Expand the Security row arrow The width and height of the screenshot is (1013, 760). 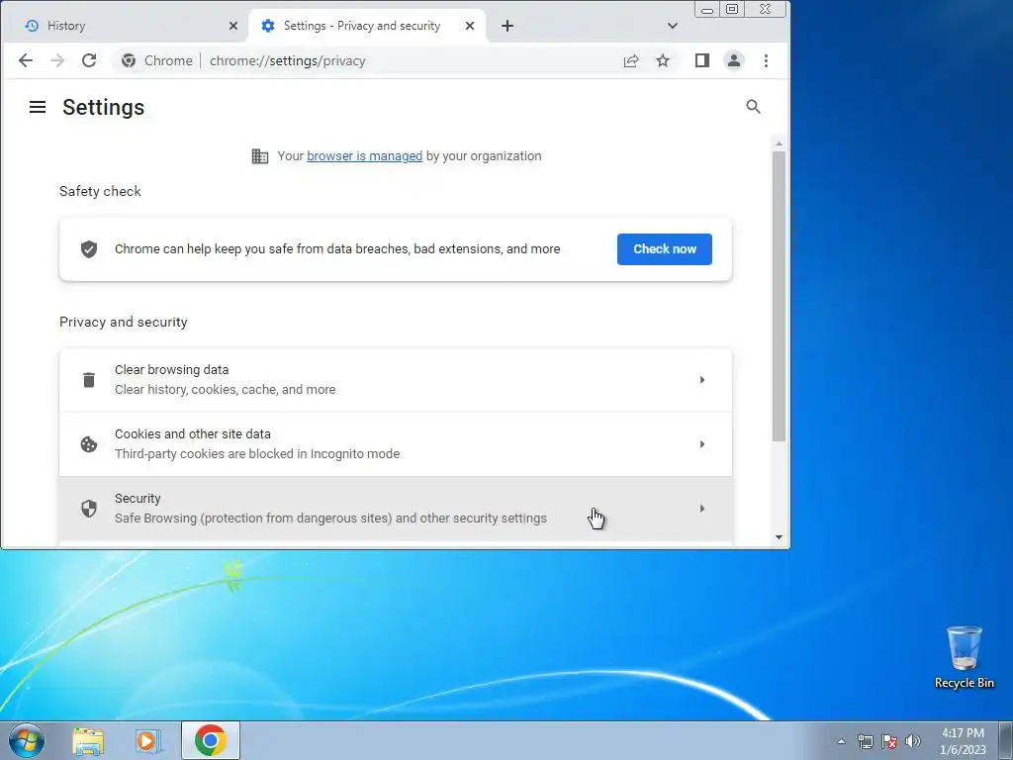click(x=702, y=510)
